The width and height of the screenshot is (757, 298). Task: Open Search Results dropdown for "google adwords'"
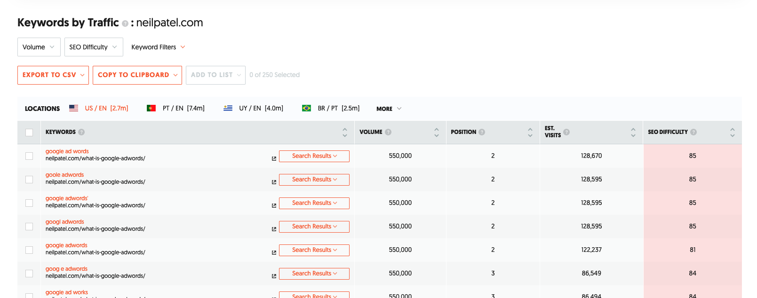click(314, 203)
